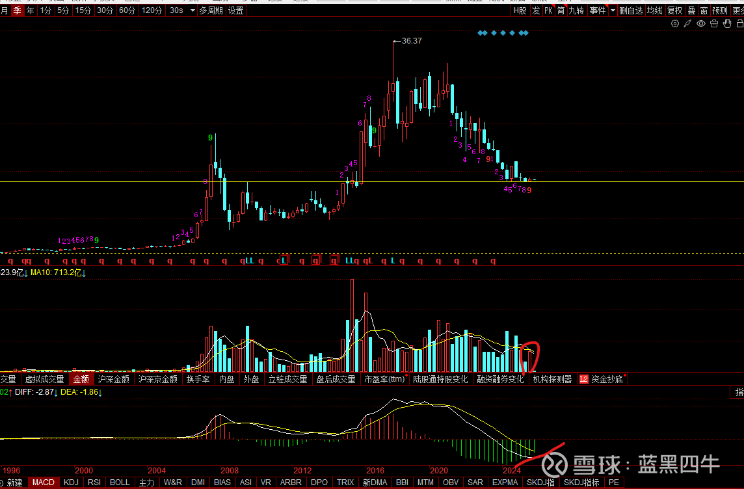This screenshot has width=744, height=489.
Task: Expand the 30s period dropdown arrow
Action: (192, 10)
